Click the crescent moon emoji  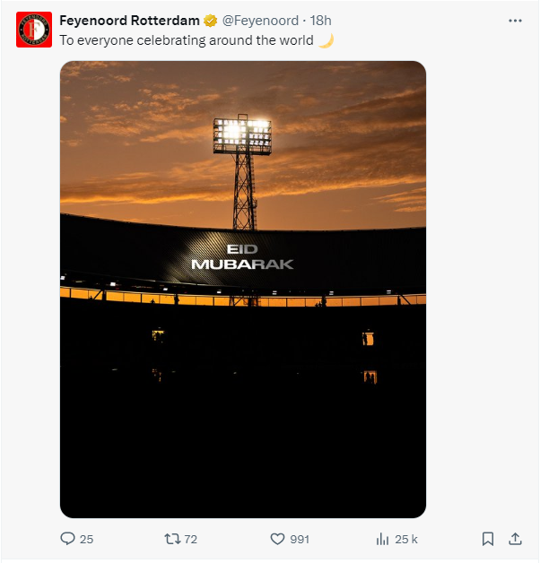pos(326,40)
